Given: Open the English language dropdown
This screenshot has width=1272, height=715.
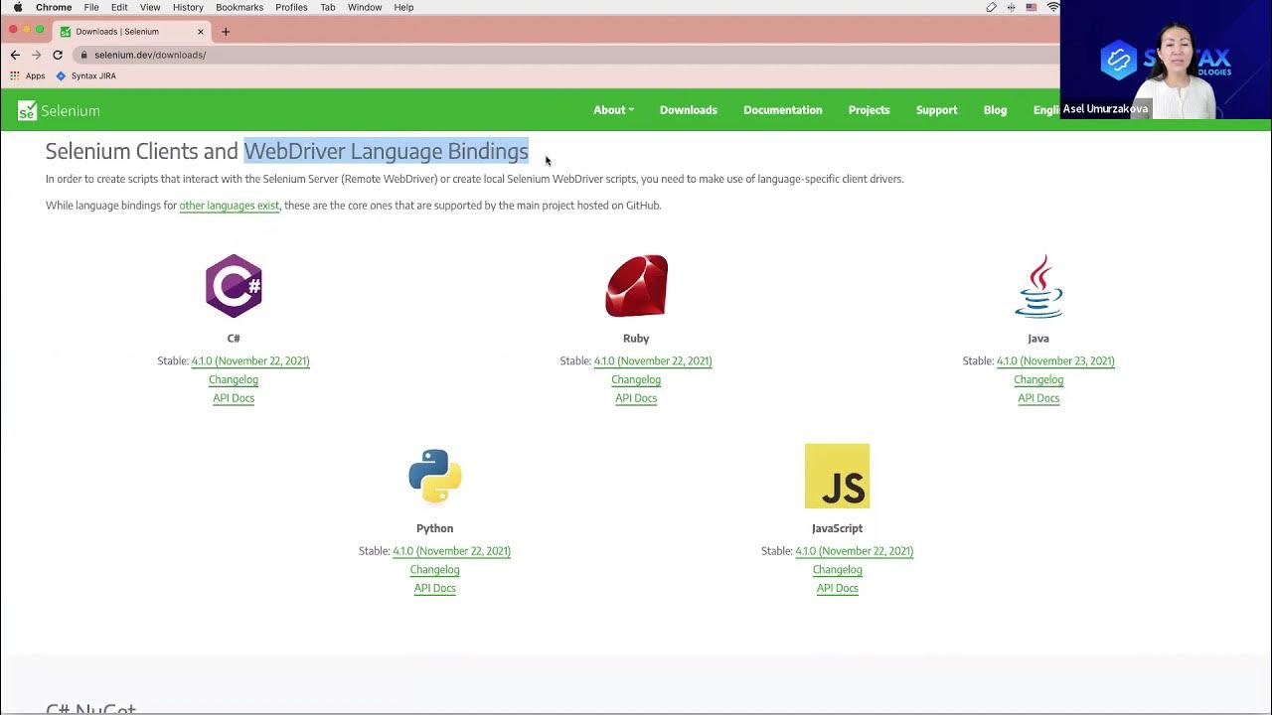Looking at the screenshot, I should 1046,110.
